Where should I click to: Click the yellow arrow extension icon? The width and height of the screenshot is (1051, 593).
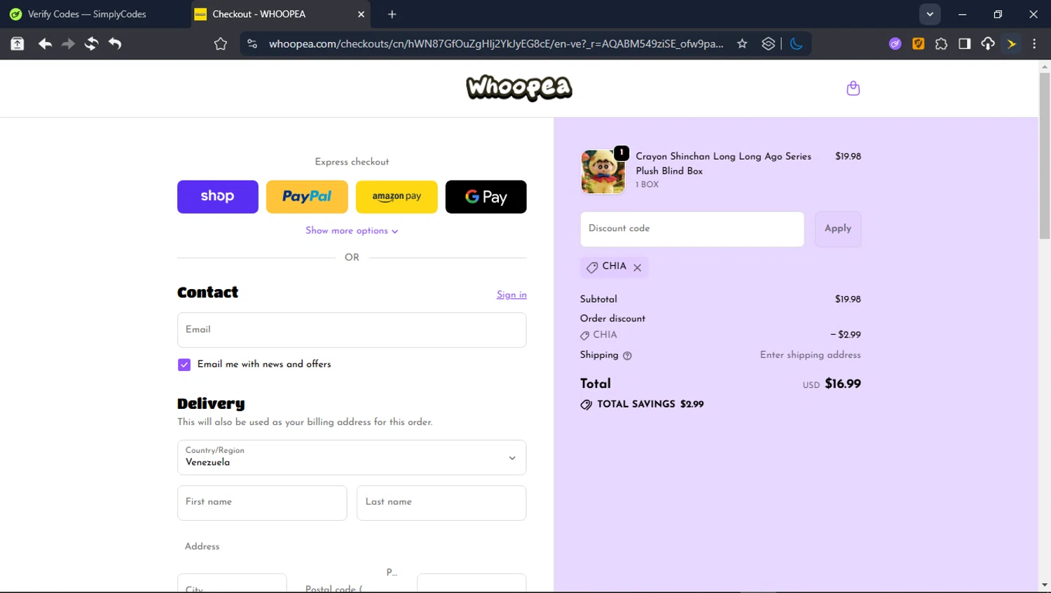coord(1011,43)
